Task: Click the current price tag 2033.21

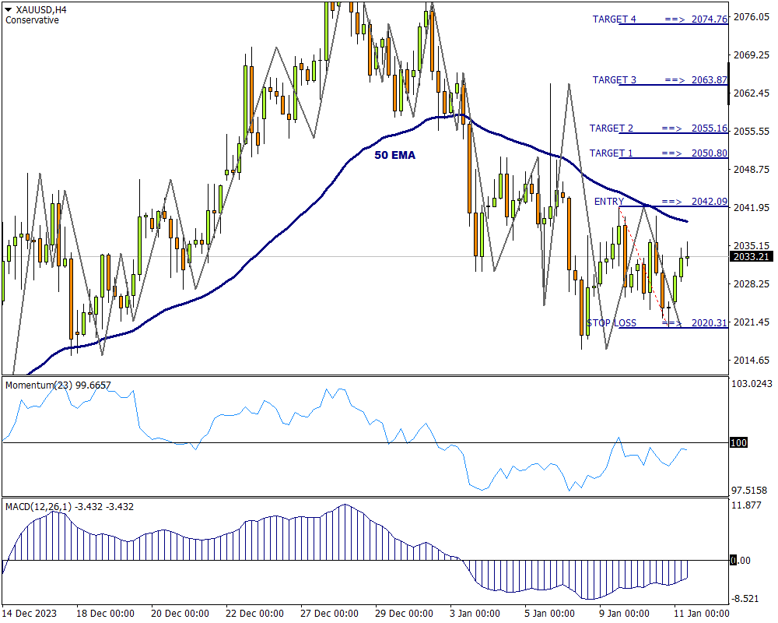Action: (752, 256)
